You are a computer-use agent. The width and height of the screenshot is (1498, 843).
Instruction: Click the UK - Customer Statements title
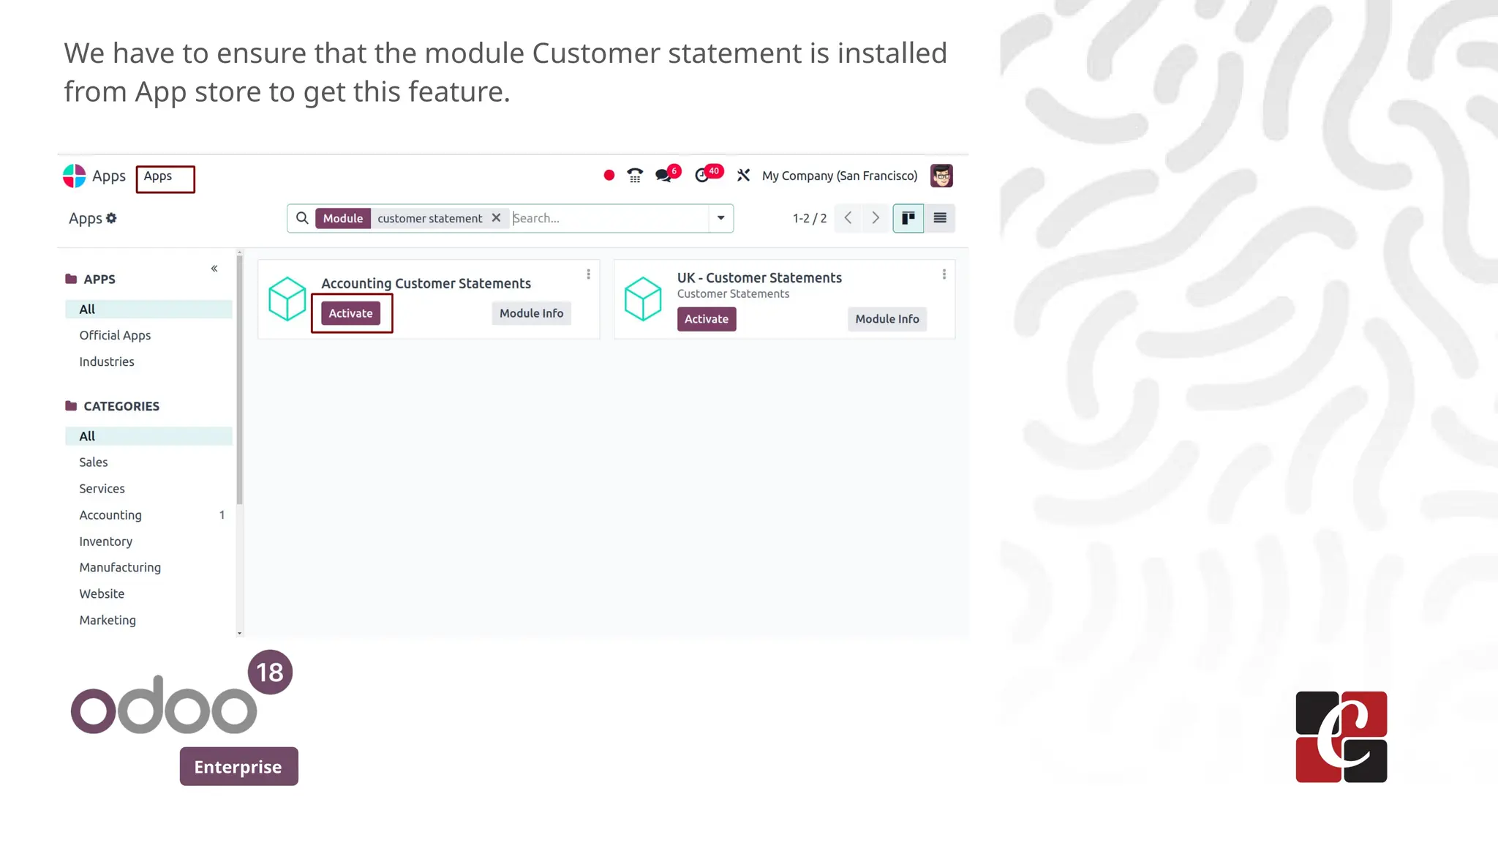point(759,278)
